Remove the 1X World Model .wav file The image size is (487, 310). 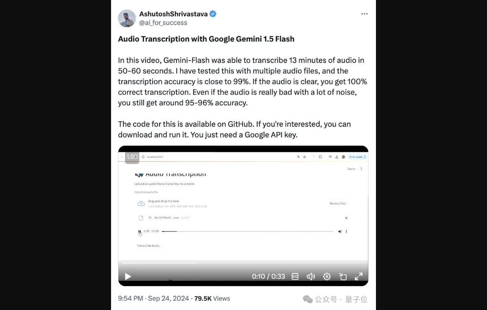[346, 218]
